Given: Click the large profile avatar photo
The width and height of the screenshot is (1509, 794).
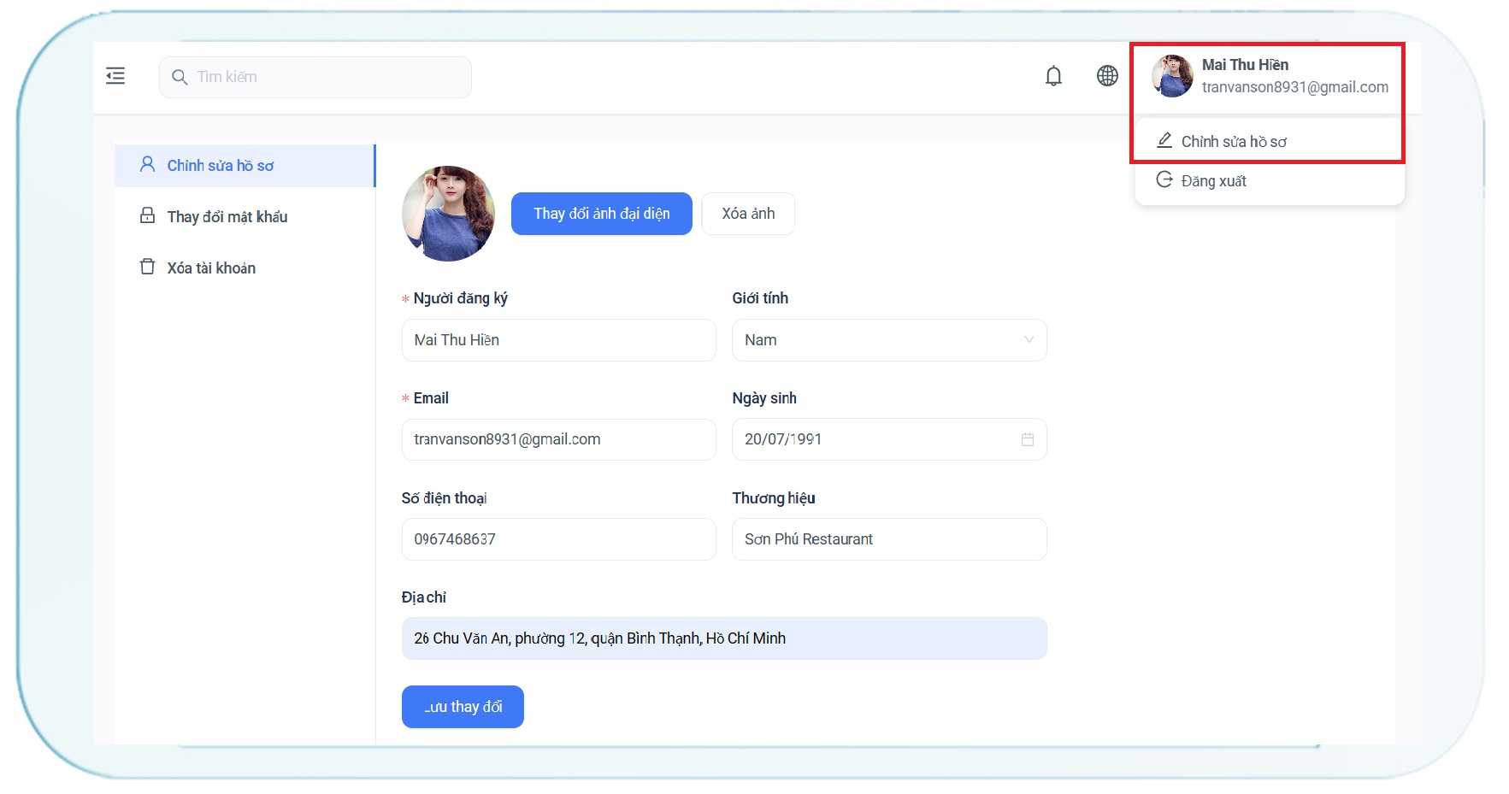Looking at the screenshot, I should tap(448, 214).
